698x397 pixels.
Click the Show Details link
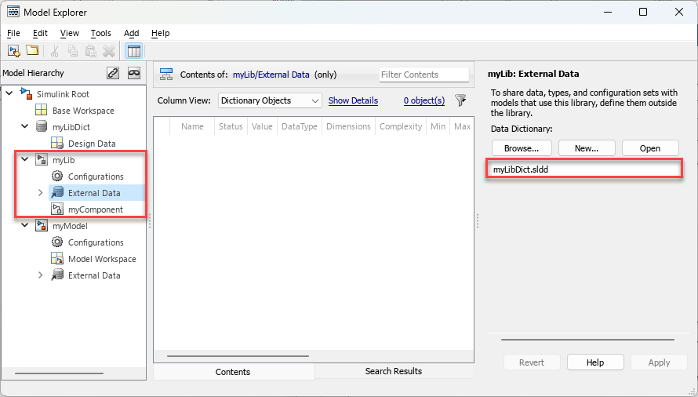click(353, 100)
